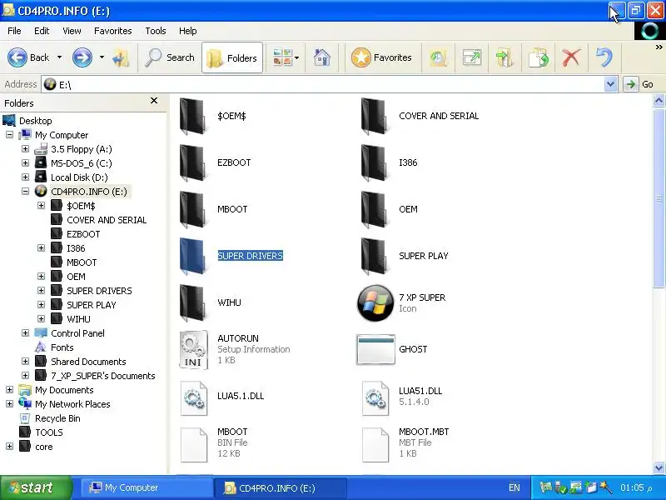Click the red Delete X icon
666x500 pixels.
tap(571, 57)
